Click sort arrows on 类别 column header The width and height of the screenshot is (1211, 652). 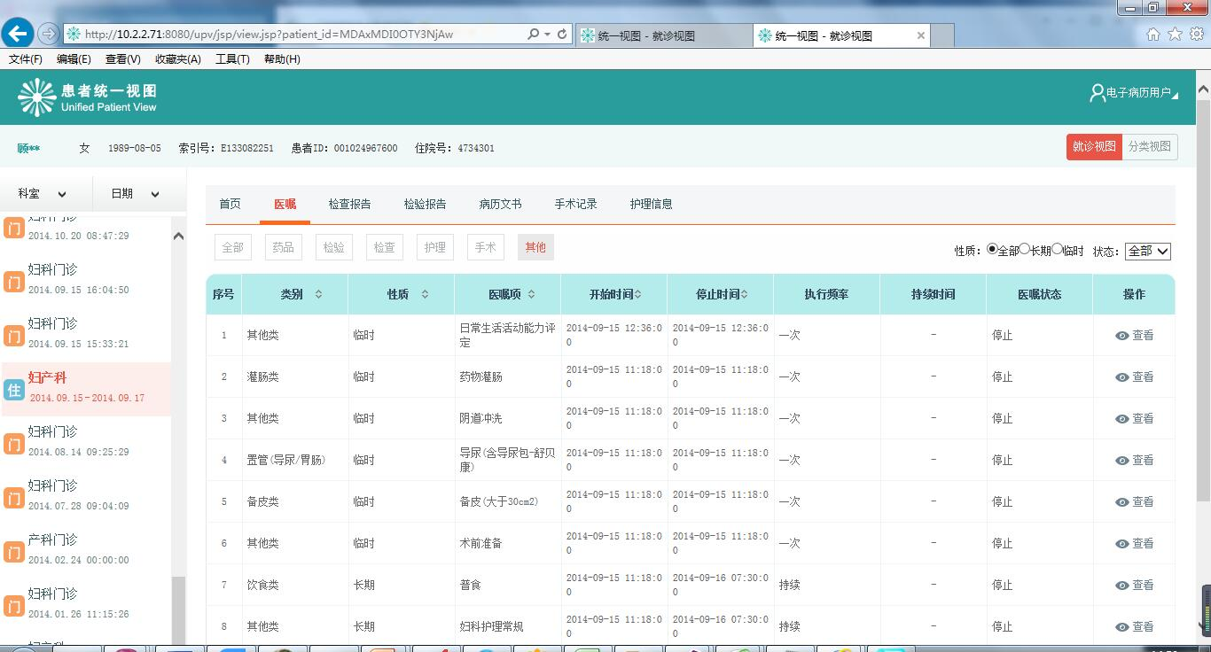pyautogui.click(x=318, y=294)
